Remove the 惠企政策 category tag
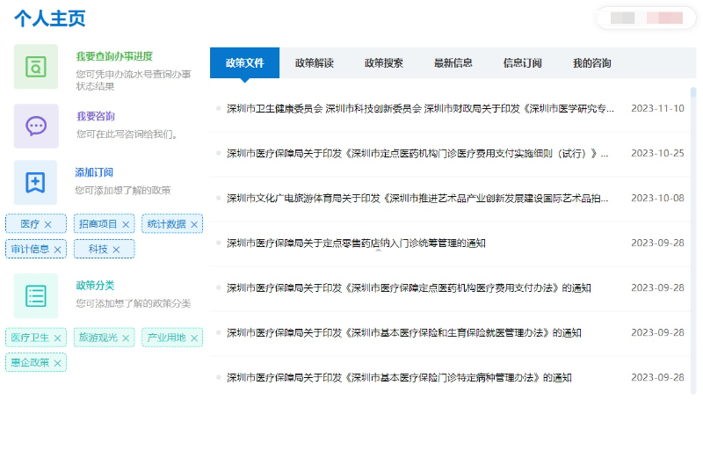Image resolution: width=703 pixels, height=458 pixels. pos(58,363)
